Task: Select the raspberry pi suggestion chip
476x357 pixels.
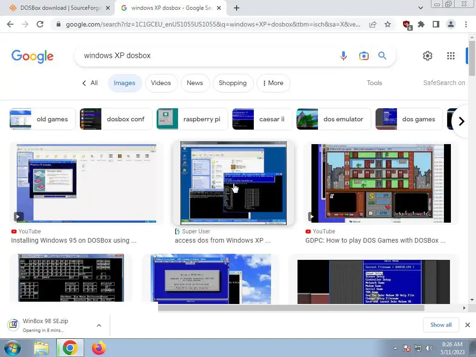Action: tap(192, 119)
